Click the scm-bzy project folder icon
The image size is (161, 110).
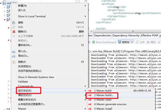click(4, 3)
